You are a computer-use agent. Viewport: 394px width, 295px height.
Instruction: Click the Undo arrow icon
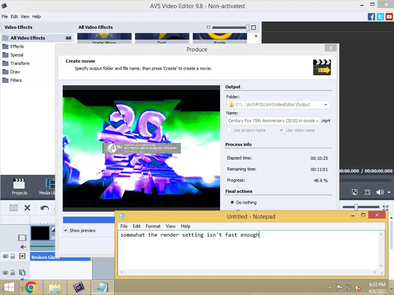45,208
